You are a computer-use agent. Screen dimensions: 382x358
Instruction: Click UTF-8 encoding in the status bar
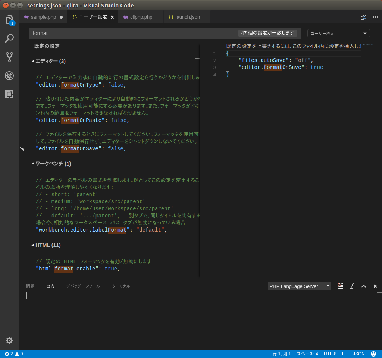click(x=330, y=354)
